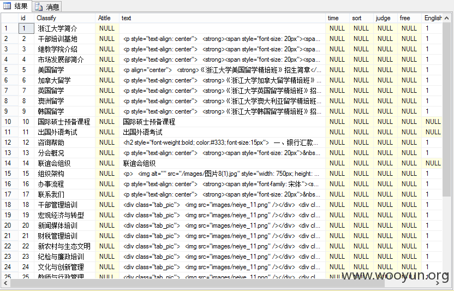Click the cell 继教学院介绍
Screen dimensions: 454x291
coord(64,49)
